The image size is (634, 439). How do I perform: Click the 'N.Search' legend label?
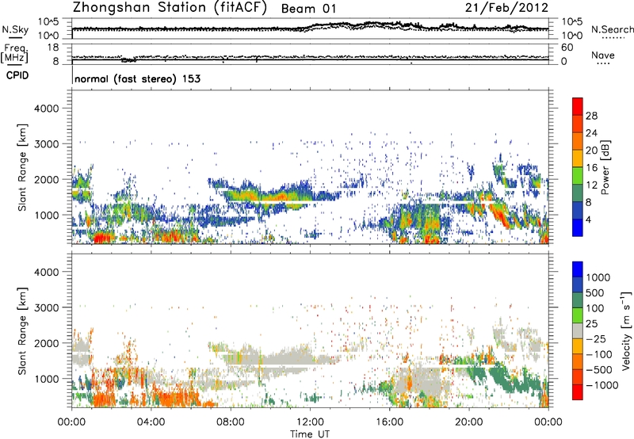click(613, 29)
